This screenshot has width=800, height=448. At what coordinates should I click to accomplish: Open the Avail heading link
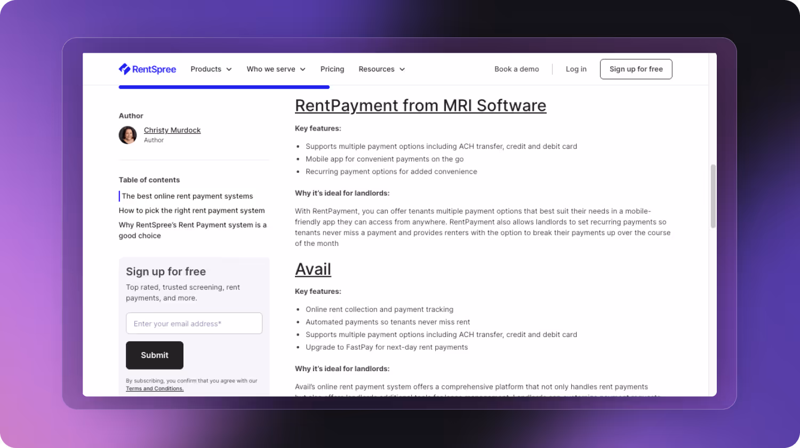coord(313,269)
